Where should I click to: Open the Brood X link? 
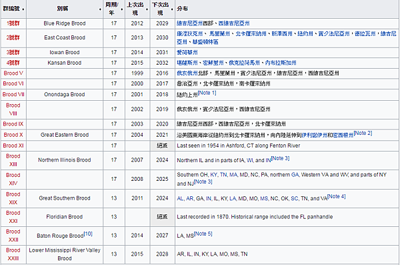click(x=13, y=135)
